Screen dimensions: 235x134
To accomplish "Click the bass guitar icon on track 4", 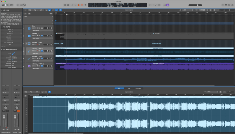I will 29,51.
